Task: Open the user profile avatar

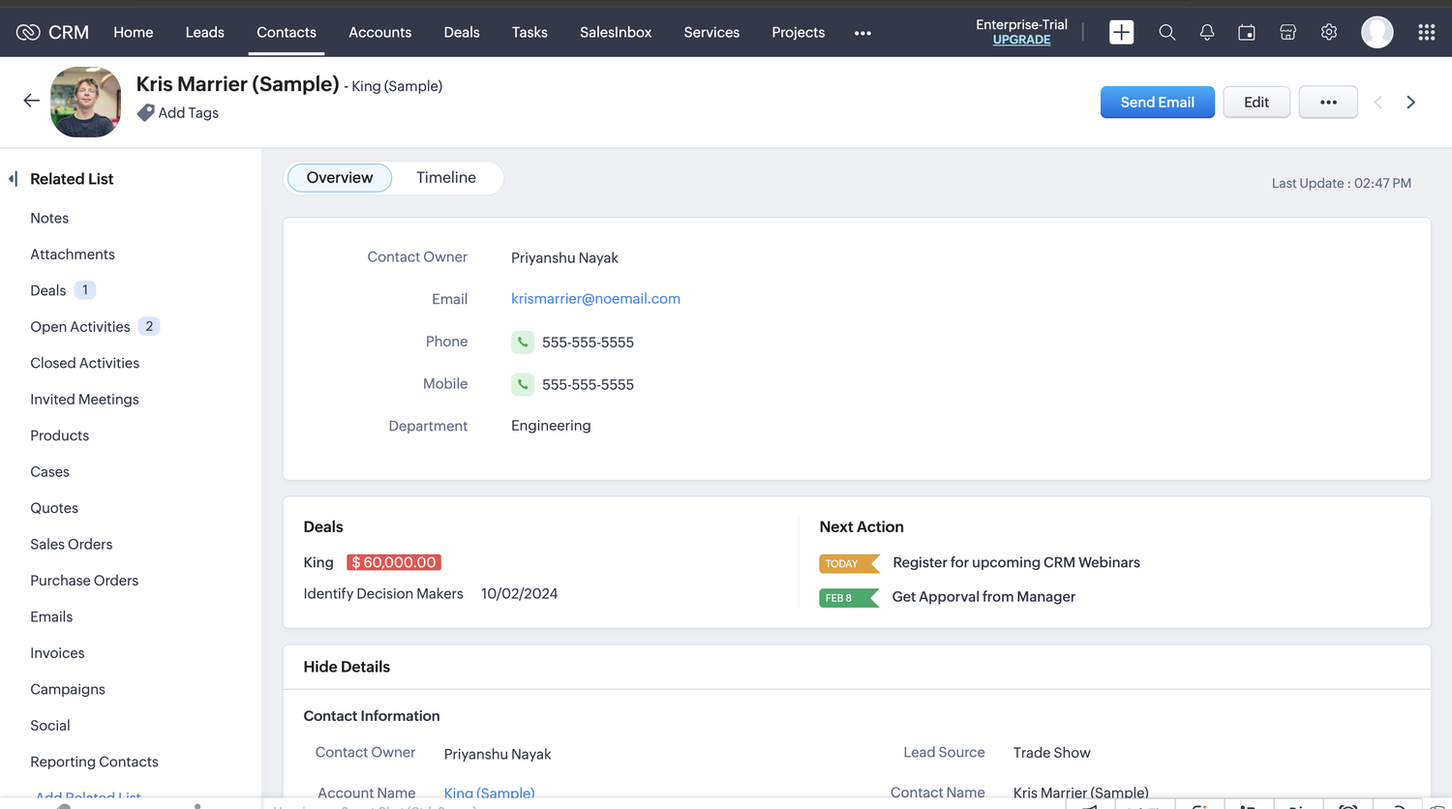Action: pos(1376,32)
